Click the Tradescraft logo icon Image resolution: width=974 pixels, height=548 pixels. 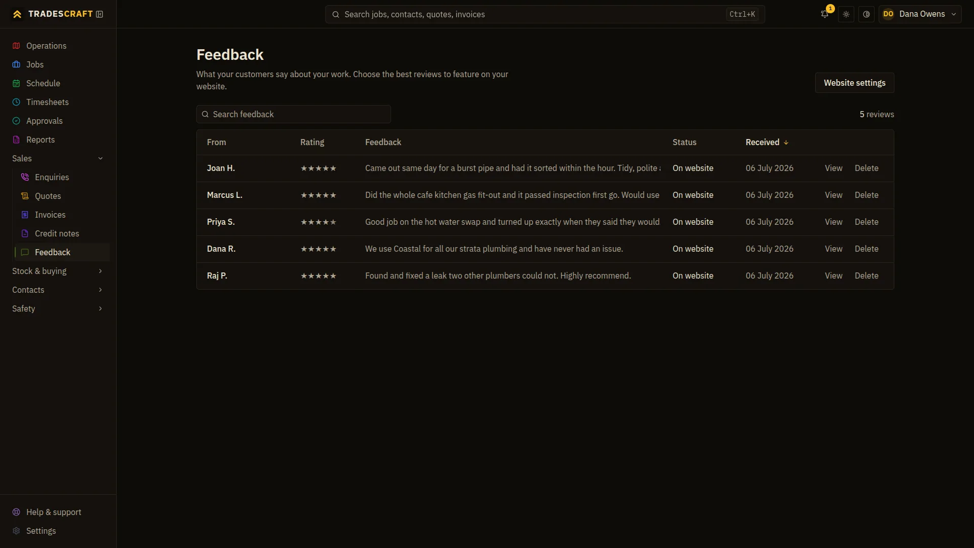[x=17, y=14]
